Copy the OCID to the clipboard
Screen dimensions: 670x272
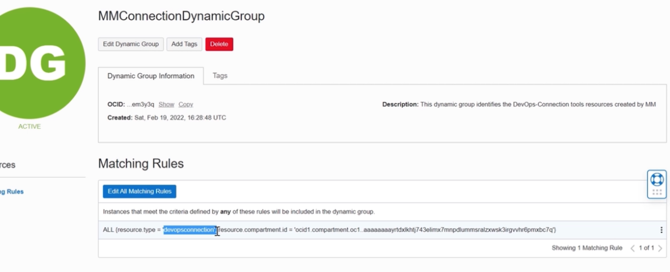tap(185, 104)
